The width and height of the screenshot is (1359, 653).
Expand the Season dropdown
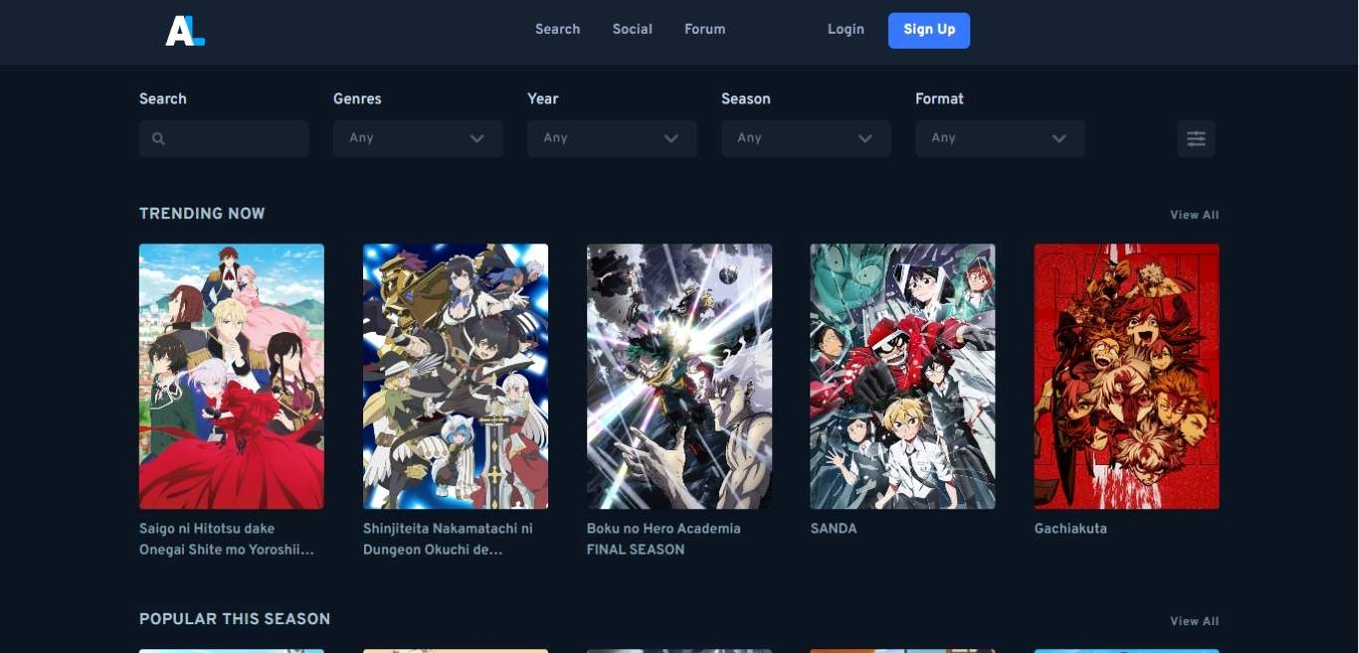[805, 139]
